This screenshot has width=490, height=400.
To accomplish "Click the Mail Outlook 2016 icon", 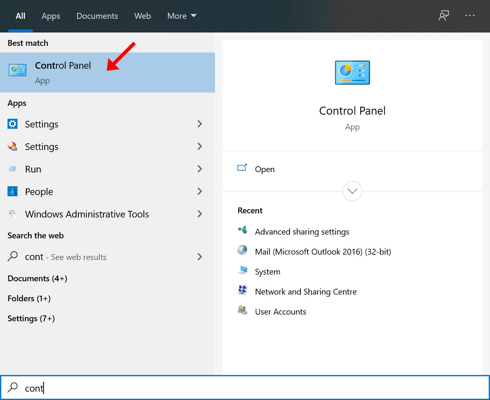I will pos(242,250).
